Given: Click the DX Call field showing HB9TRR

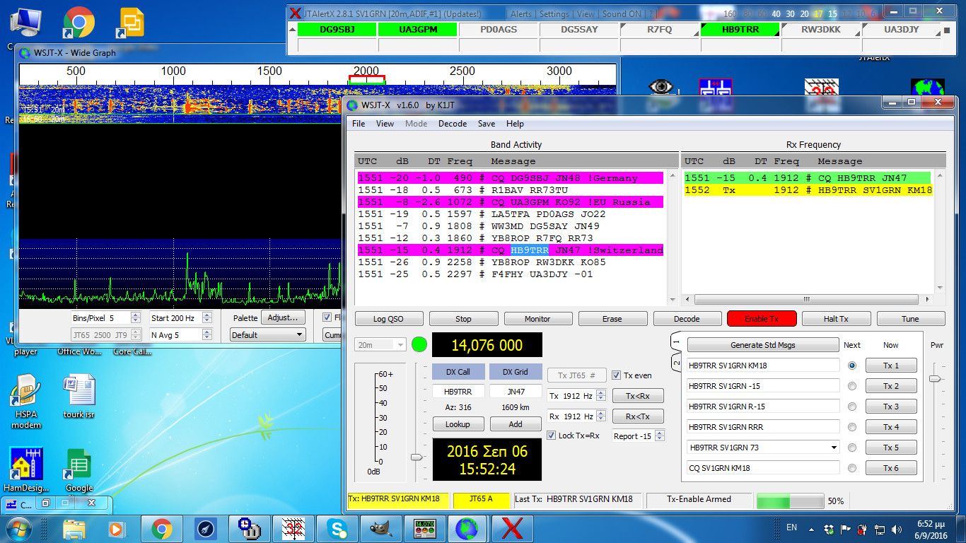Looking at the screenshot, I should pos(457,390).
